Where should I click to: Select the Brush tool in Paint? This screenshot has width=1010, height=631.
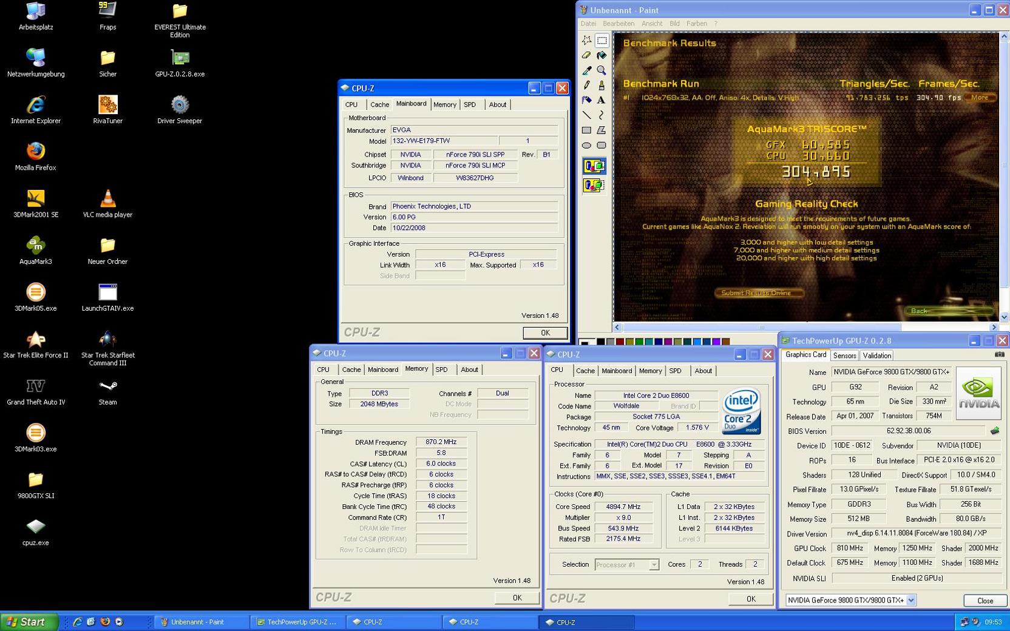click(x=602, y=85)
